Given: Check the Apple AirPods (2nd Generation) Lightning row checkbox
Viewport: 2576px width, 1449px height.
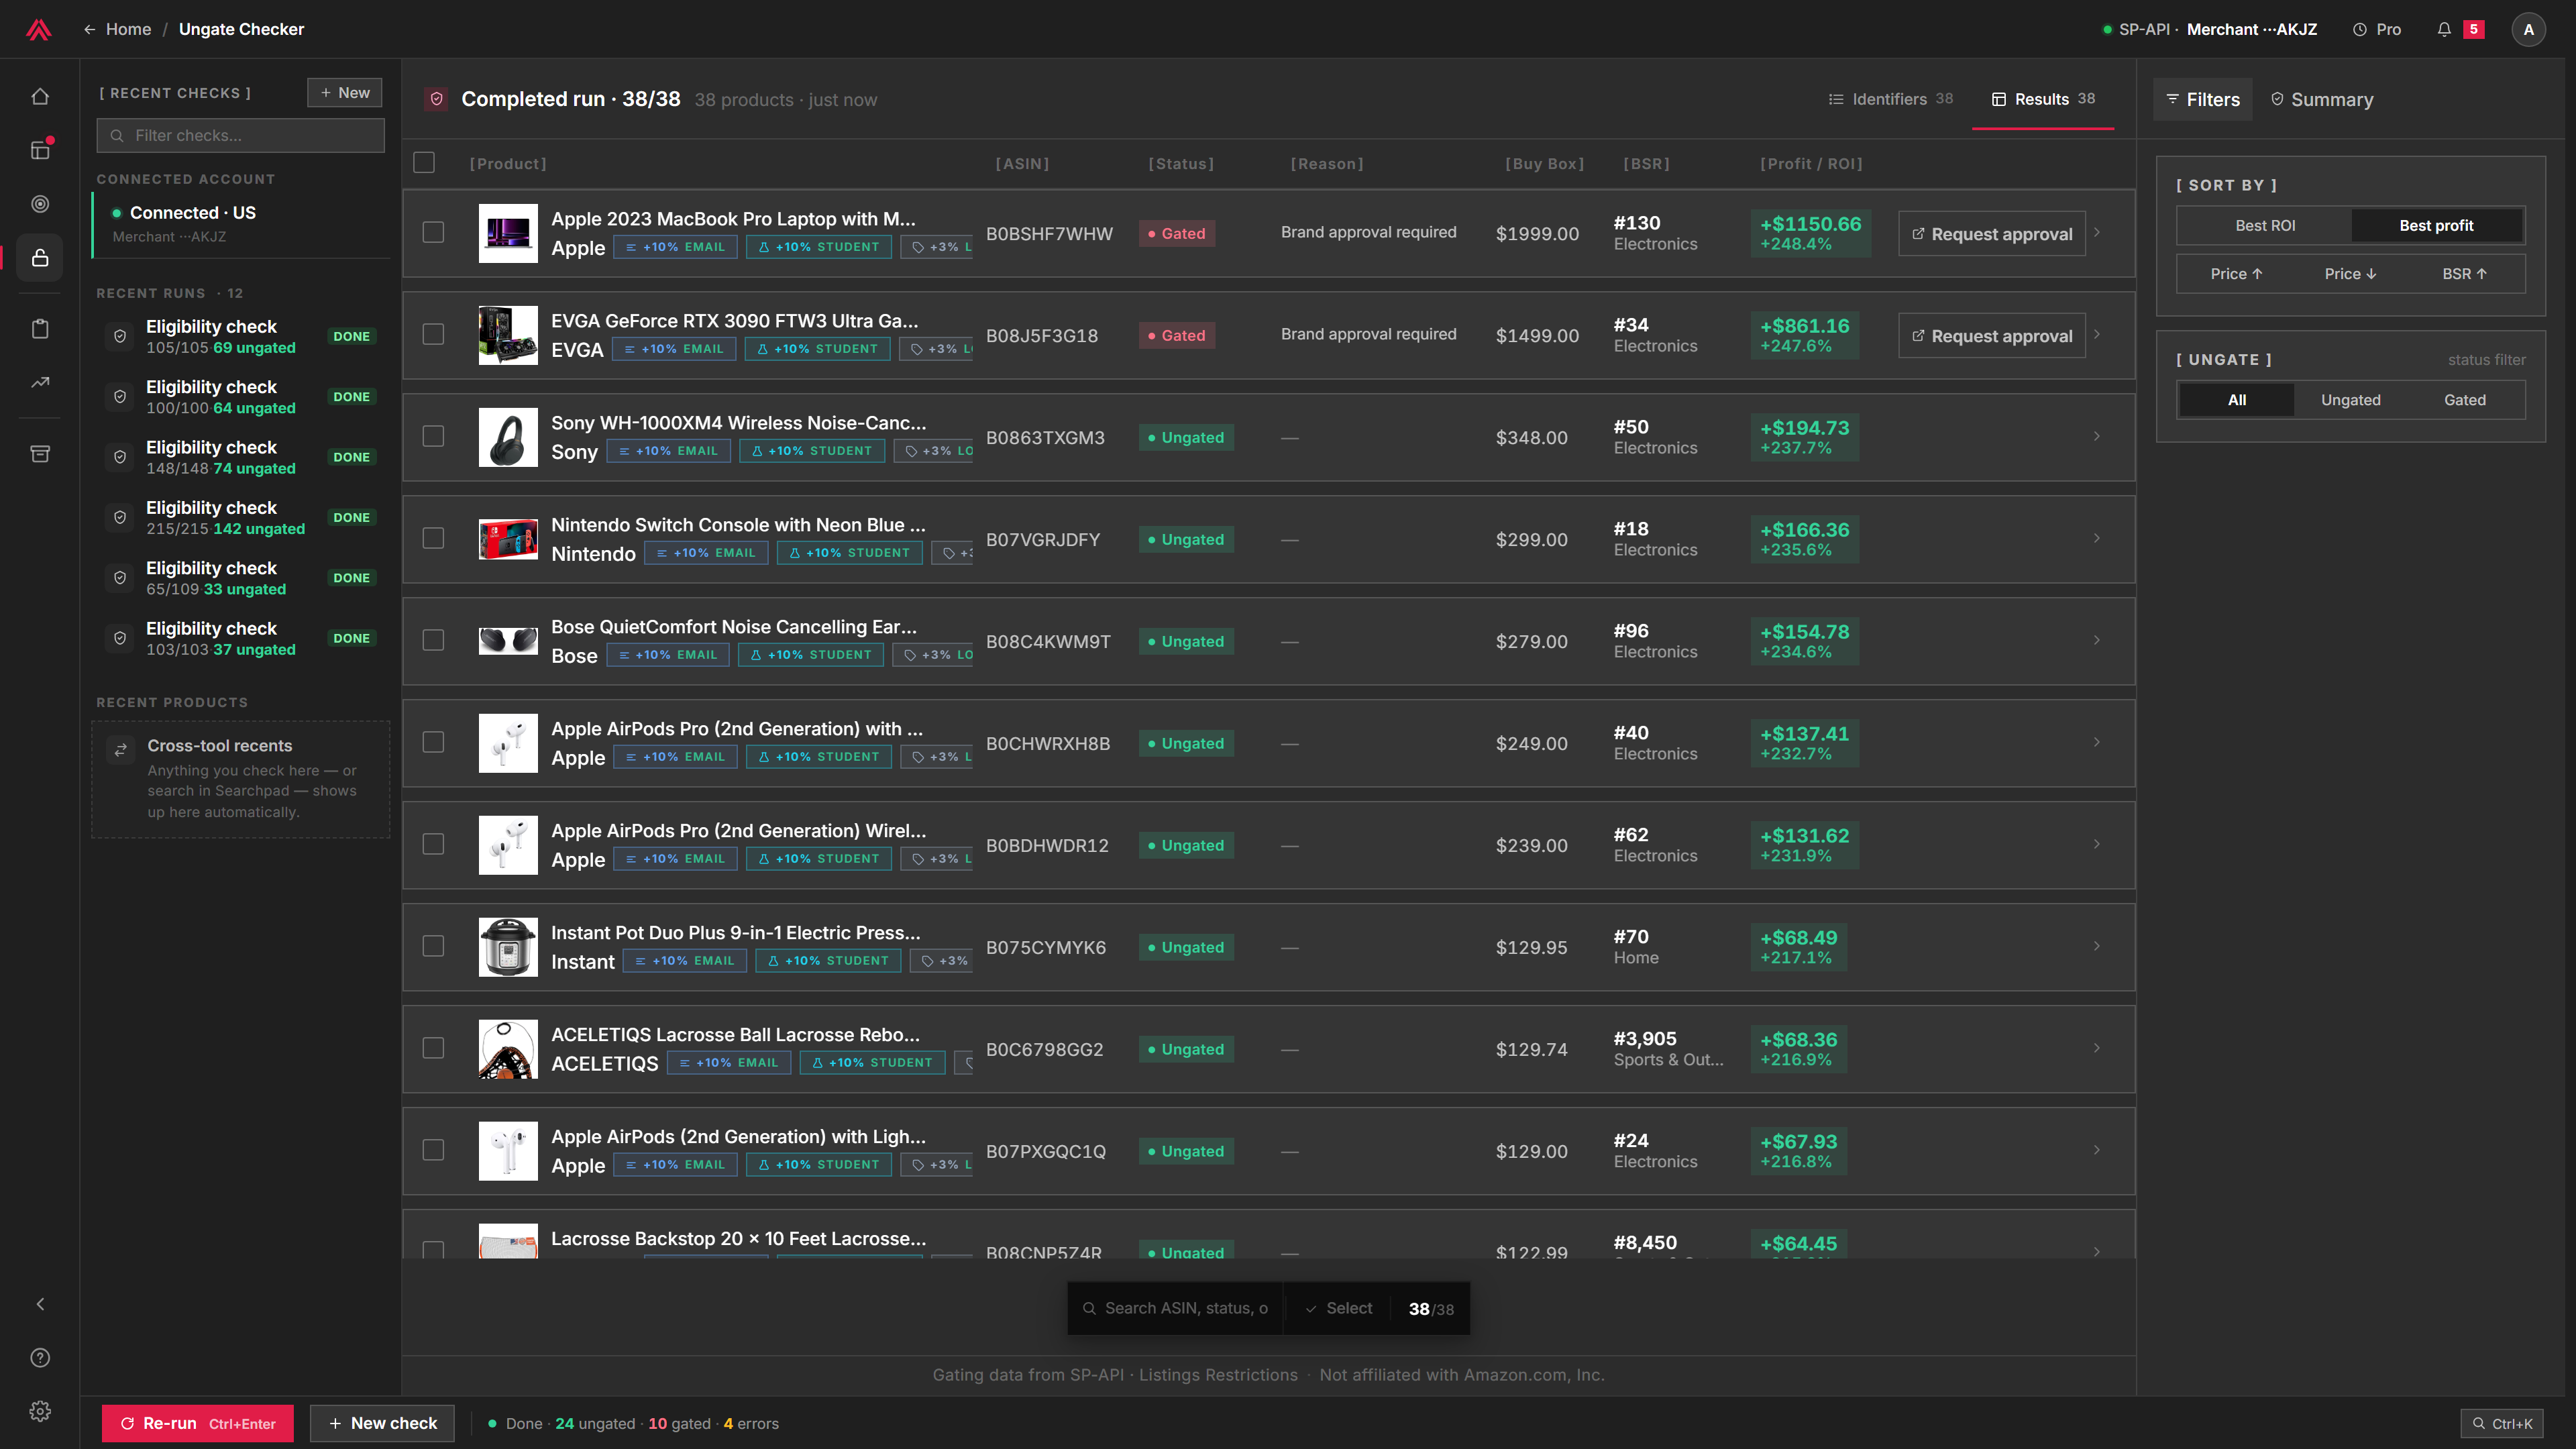Looking at the screenshot, I should (433, 1150).
